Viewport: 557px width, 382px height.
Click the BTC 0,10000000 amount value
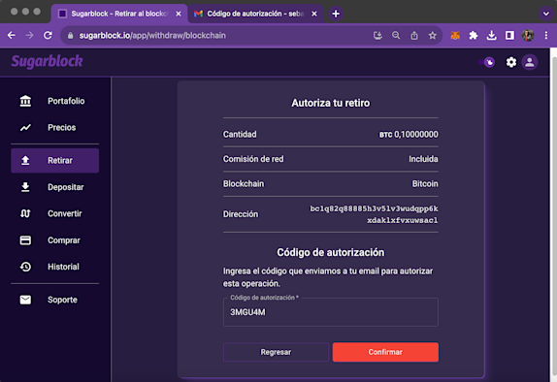pyautogui.click(x=409, y=134)
